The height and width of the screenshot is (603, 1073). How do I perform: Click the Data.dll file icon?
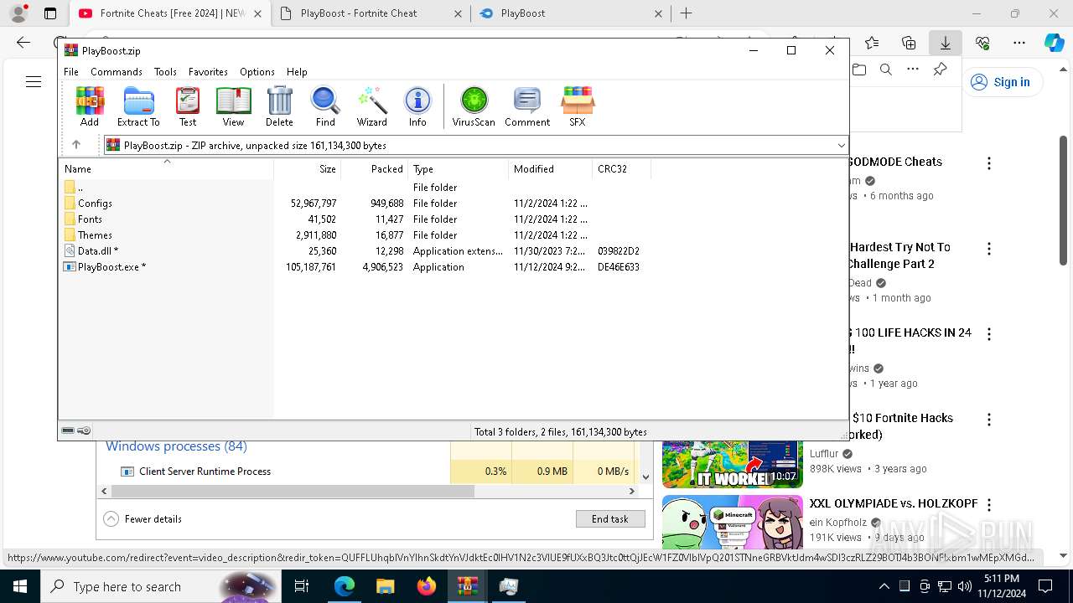point(70,251)
